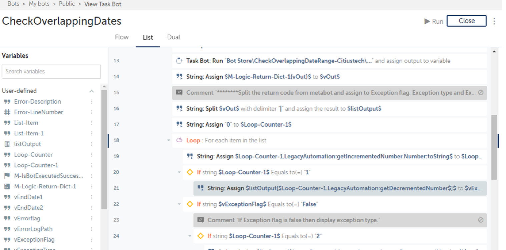Click the Search variables input field
Screen dimensions: 506x250
point(51,71)
